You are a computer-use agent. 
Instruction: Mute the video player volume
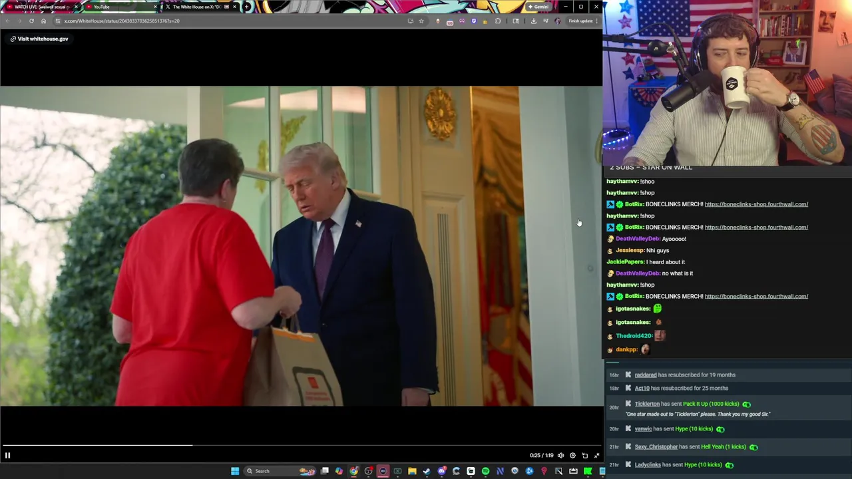[x=560, y=456]
